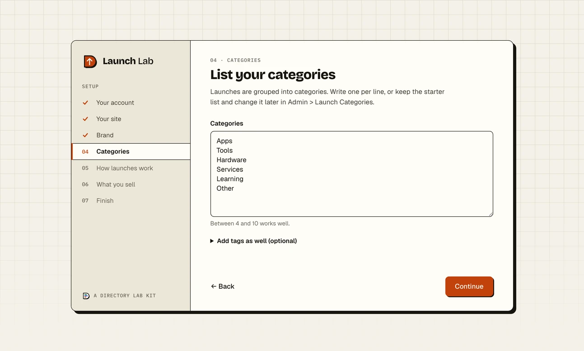Click the Tools line in categories list
Image resolution: width=584 pixels, height=351 pixels.
pyautogui.click(x=224, y=150)
